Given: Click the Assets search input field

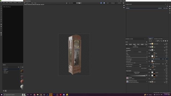Looking at the screenshot, I should point(10,67).
